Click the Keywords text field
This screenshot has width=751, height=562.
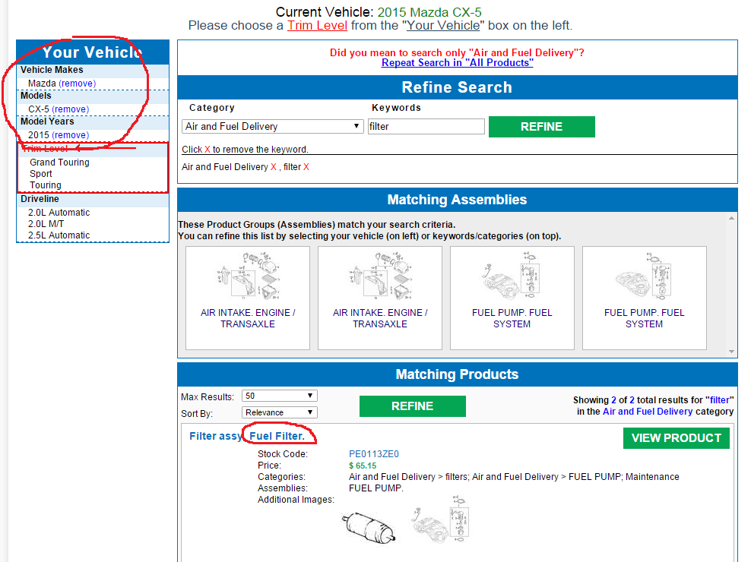[x=426, y=126]
